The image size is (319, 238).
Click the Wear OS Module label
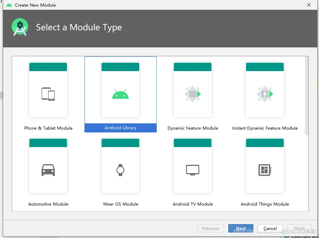tap(120, 204)
